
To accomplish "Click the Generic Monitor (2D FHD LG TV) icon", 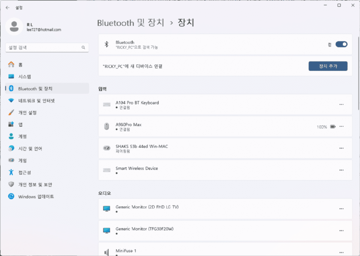I will (x=106, y=209).
